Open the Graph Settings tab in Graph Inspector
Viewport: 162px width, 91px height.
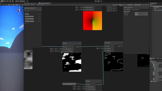pyautogui.click(x=136, y=10)
